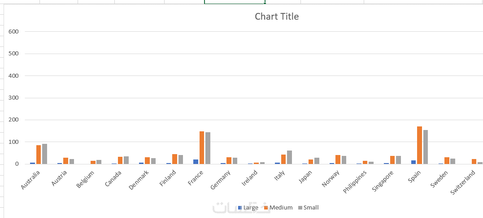
Task: Select Spain's blue Large bar
Action: [x=413, y=162]
